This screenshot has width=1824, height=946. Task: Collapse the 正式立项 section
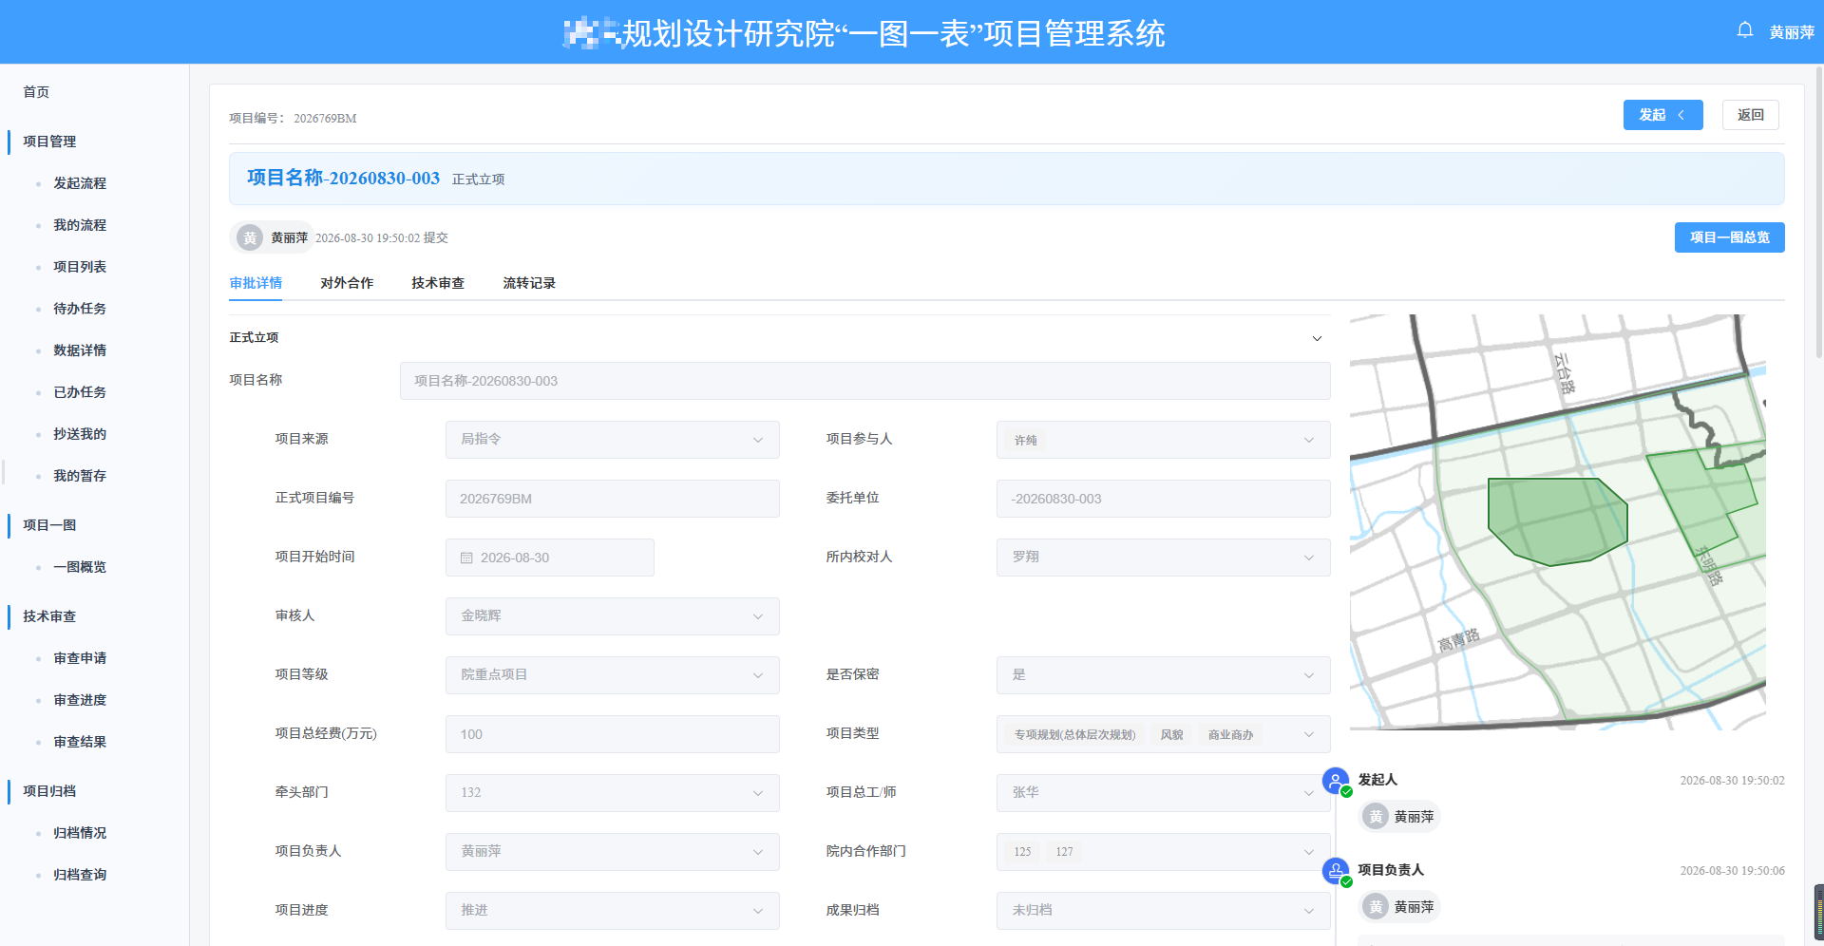[x=1317, y=338]
